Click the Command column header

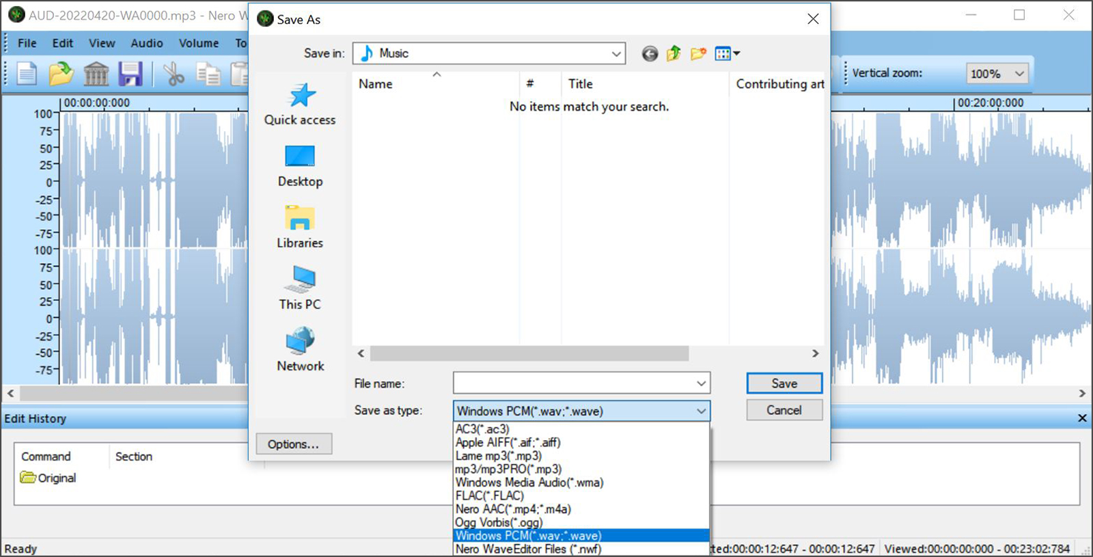(x=46, y=457)
